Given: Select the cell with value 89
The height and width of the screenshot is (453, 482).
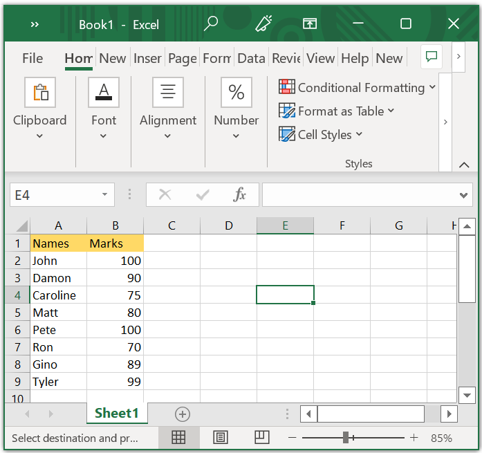Looking at the screenshot, I should pos(115,364).
